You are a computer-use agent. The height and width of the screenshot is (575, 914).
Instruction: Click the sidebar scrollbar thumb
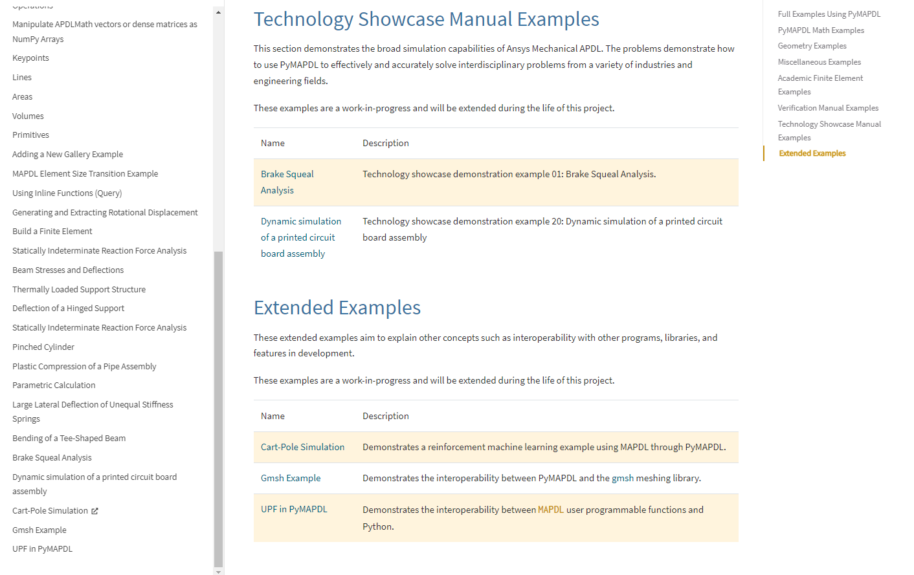pos(218,409)
